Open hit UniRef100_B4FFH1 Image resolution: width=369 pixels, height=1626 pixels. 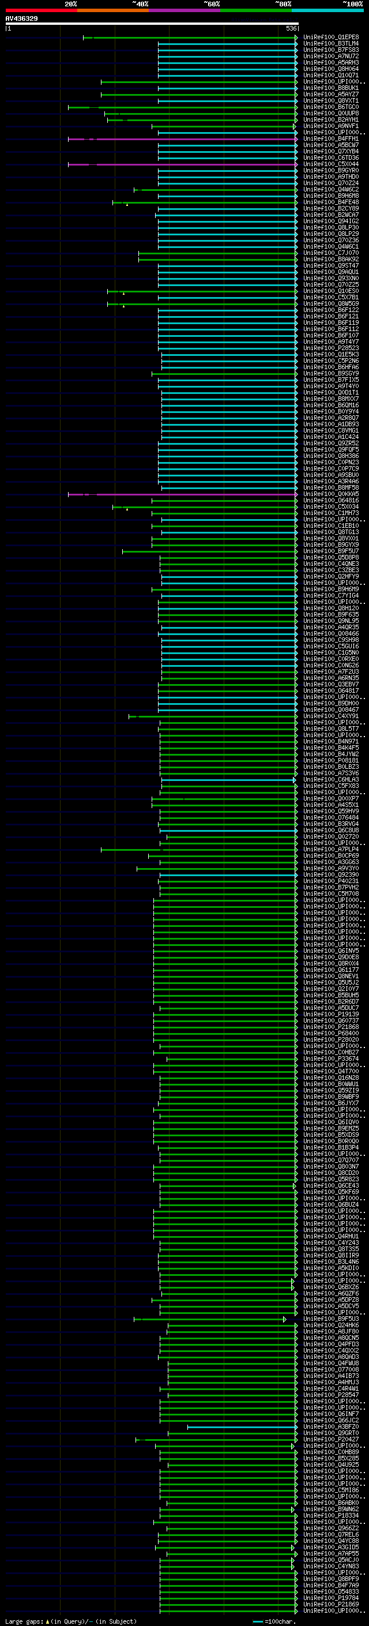click(x=331, y=139)
